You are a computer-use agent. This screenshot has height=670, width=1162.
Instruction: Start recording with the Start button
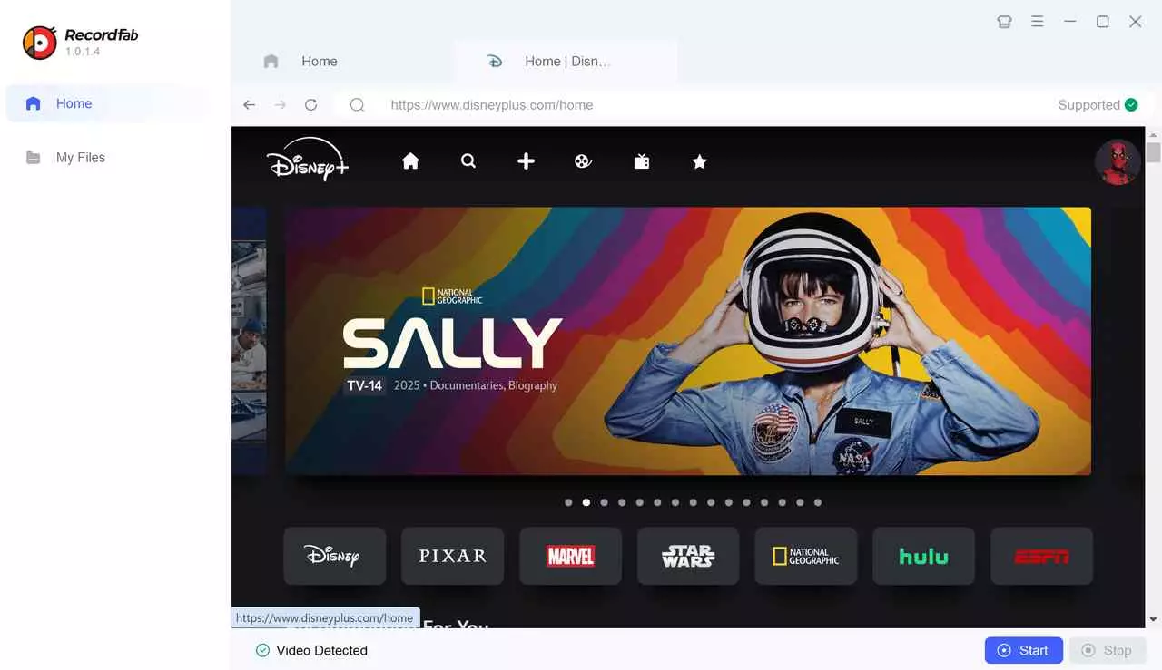coord(1023,651)
